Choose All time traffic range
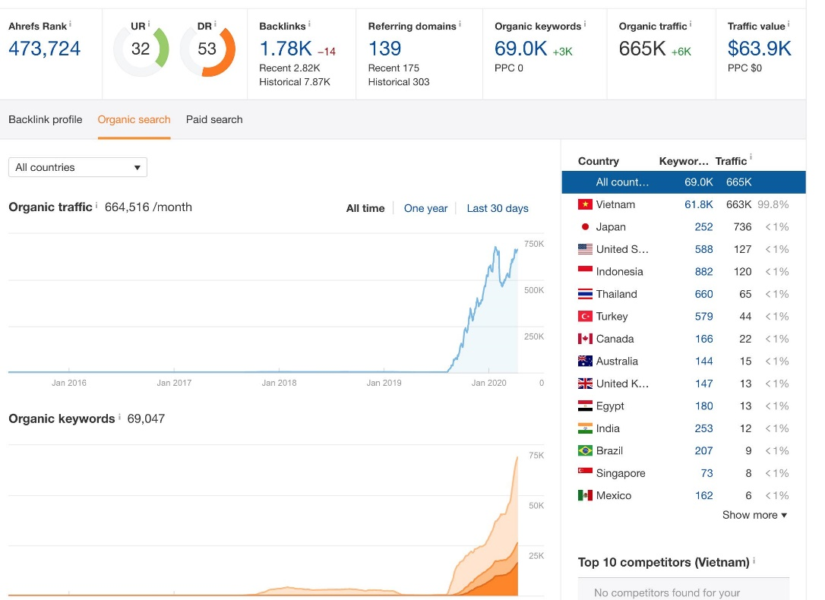Image resolution: width=825 pixels, height=600 pixels. point(365,208)
